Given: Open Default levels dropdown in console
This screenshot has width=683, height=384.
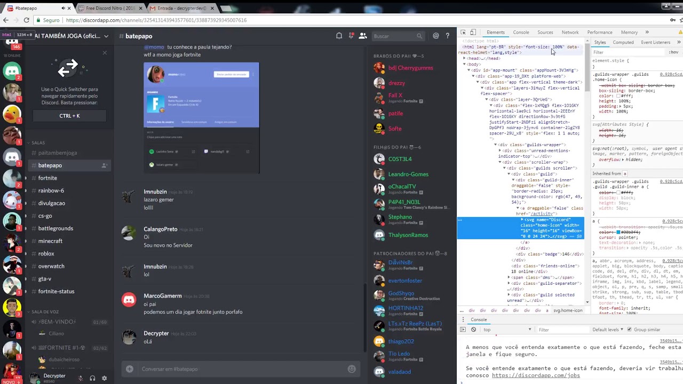Looking at the screenshot, I should pos(607,330).
